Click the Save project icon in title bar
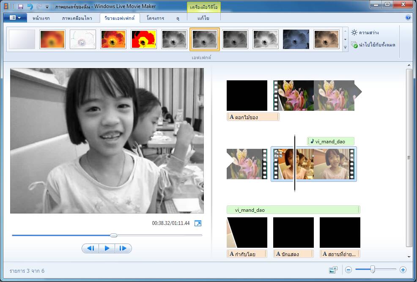 [x=20, y=6]
